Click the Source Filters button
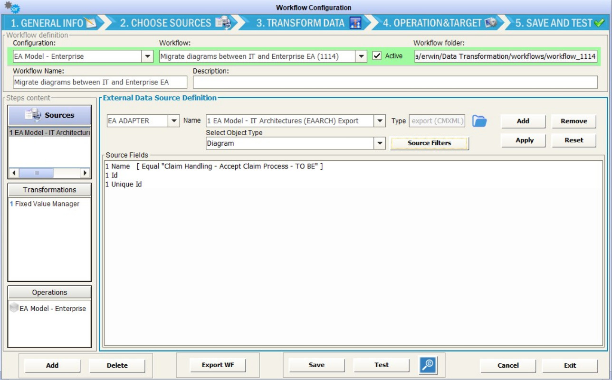612x380 pixels. [430, 143]
